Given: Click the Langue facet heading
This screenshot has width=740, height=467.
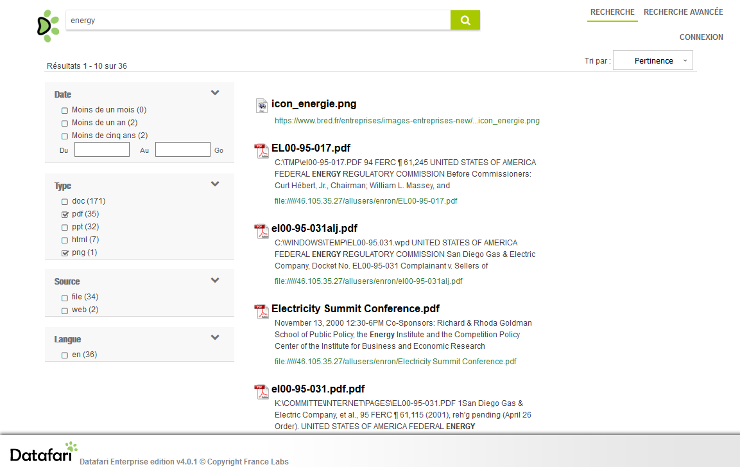Looking at the screenshot, I should click(67, 340).
